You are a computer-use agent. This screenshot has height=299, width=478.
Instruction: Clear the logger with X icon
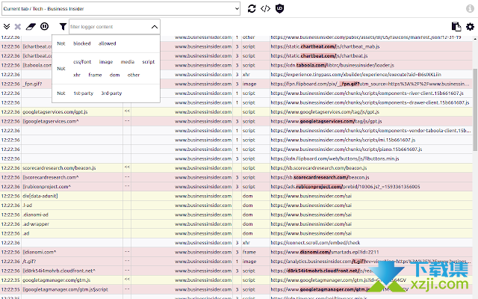(18, 27)
